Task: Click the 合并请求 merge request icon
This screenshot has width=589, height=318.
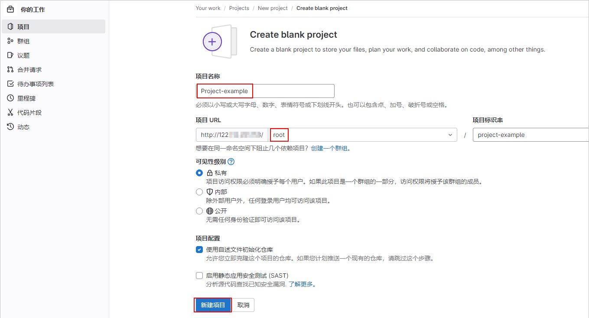Action: (x=10, y=70)
